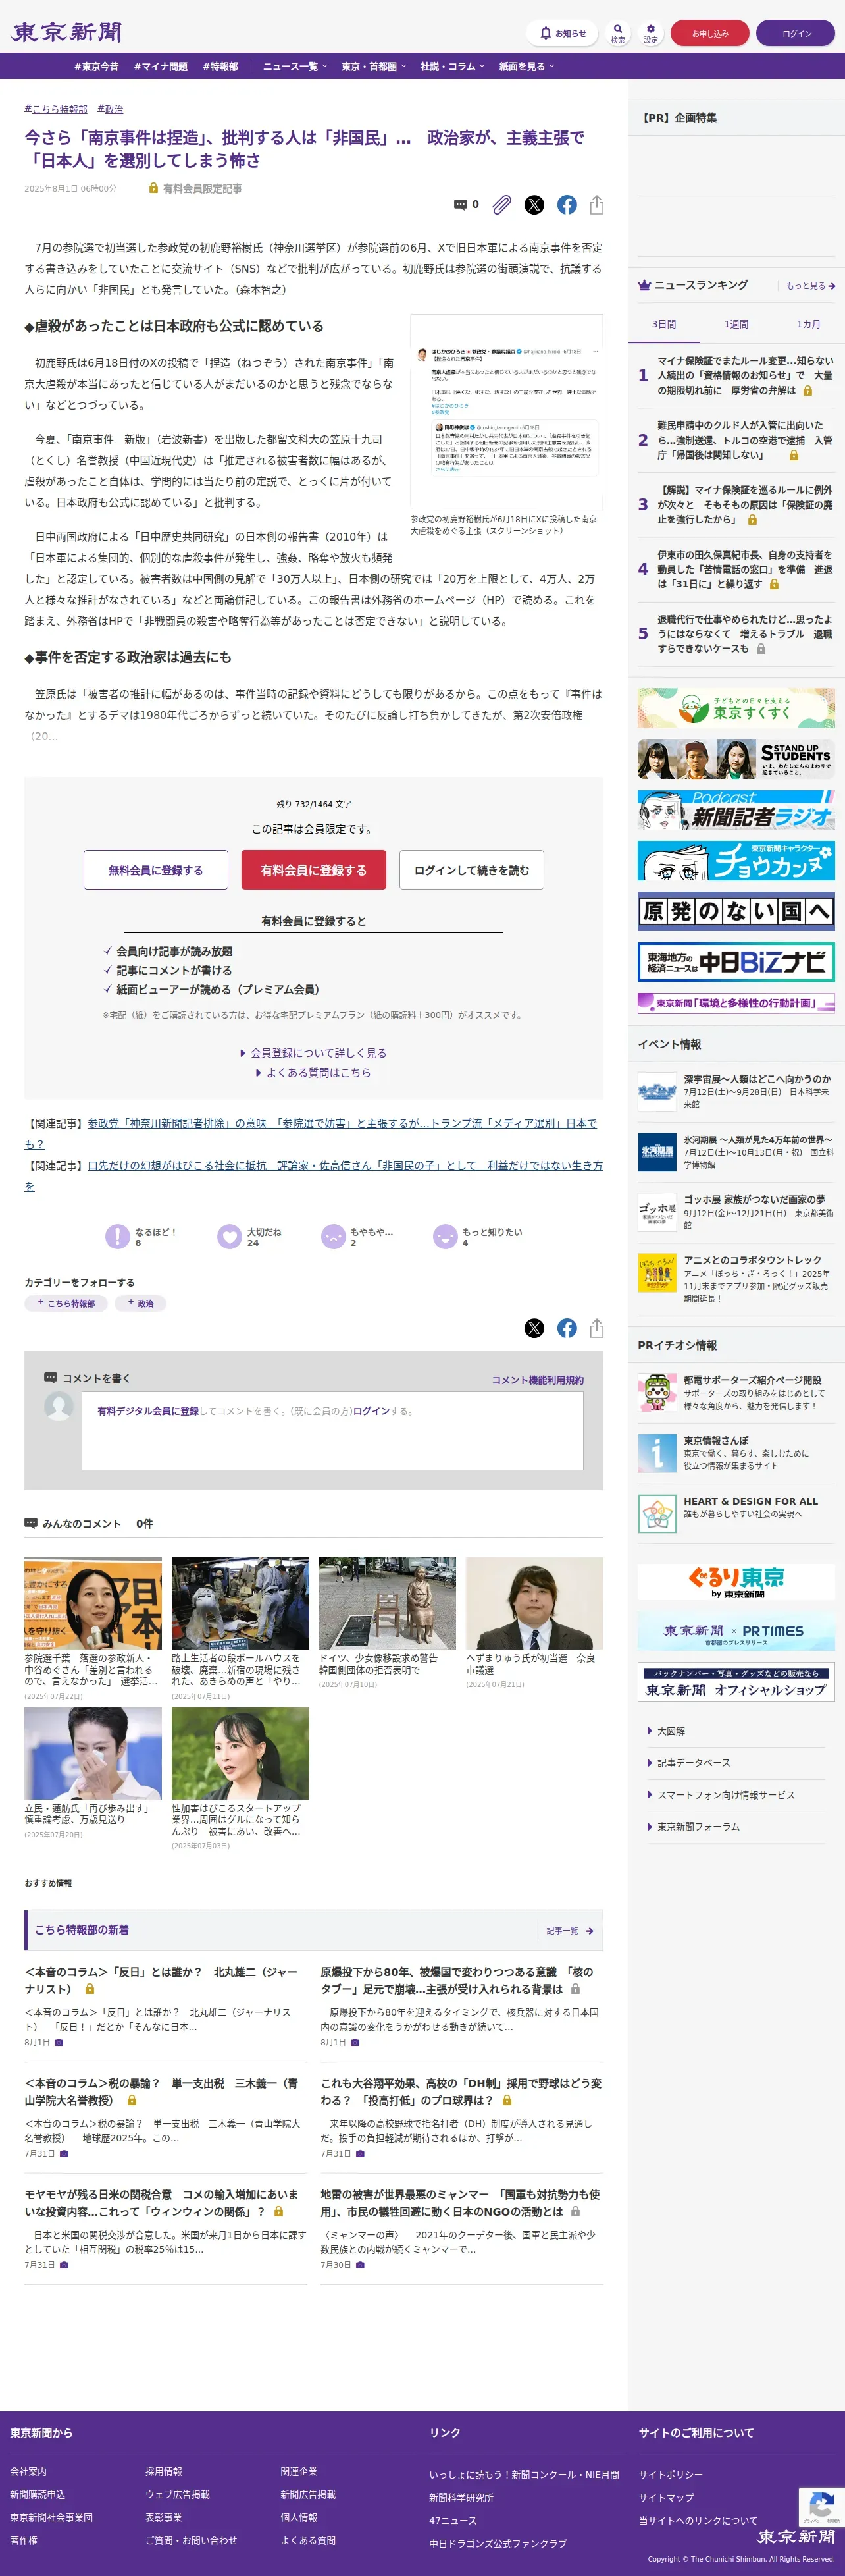React with なるほど！ icon
The width and height of the screenshot is (845, 2576).
[117, 1236]
